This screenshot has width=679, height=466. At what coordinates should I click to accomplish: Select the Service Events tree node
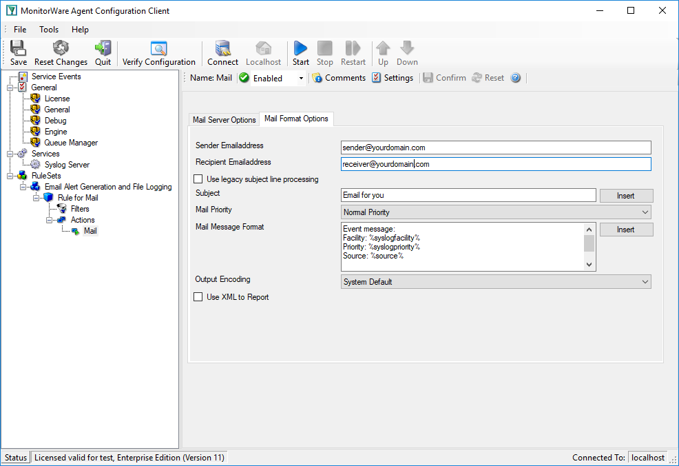click(56, 77)
